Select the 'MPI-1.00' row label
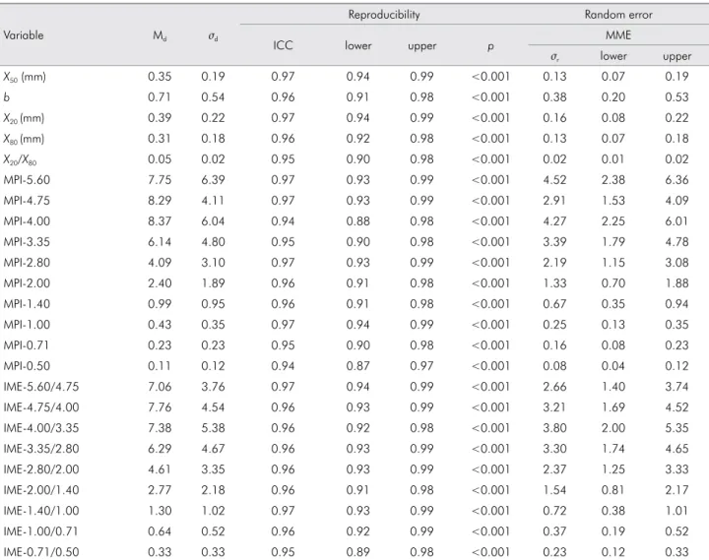 [27, 325]
